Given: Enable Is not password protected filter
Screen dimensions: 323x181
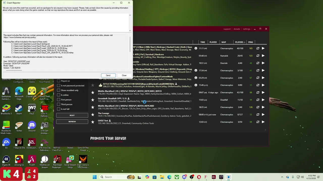Looking at the screenshot, I should coord(59,85).
